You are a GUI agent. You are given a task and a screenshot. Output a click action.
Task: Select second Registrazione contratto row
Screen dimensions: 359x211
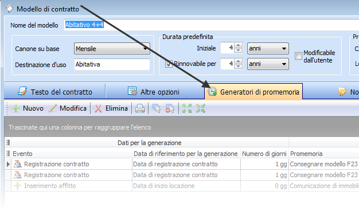click(x=182, y=175)
